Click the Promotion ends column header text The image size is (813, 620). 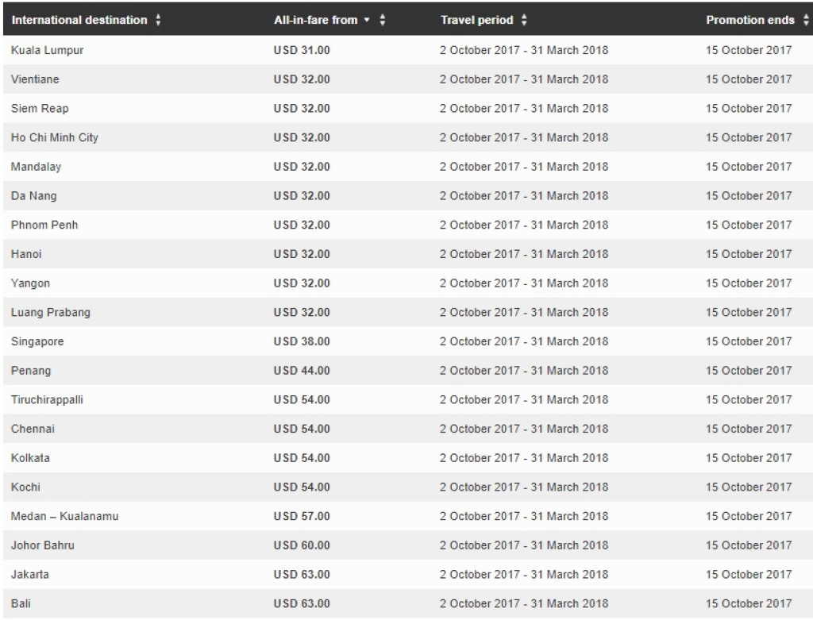point(749,20)
